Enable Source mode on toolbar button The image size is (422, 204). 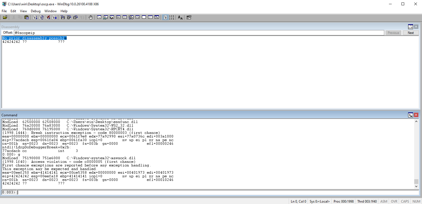coord(165,18)
